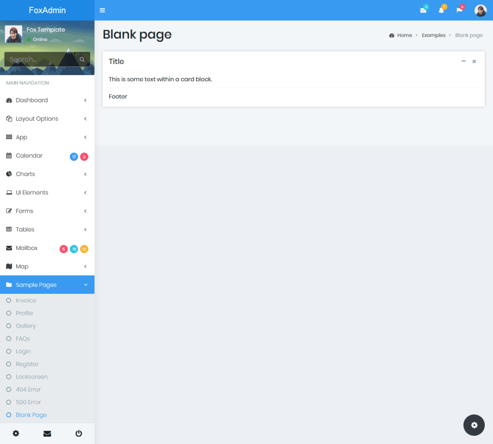Expand the Charts menu section
Image resolution: width=493 pixels, height=444 pixels.
pos(26,174)
